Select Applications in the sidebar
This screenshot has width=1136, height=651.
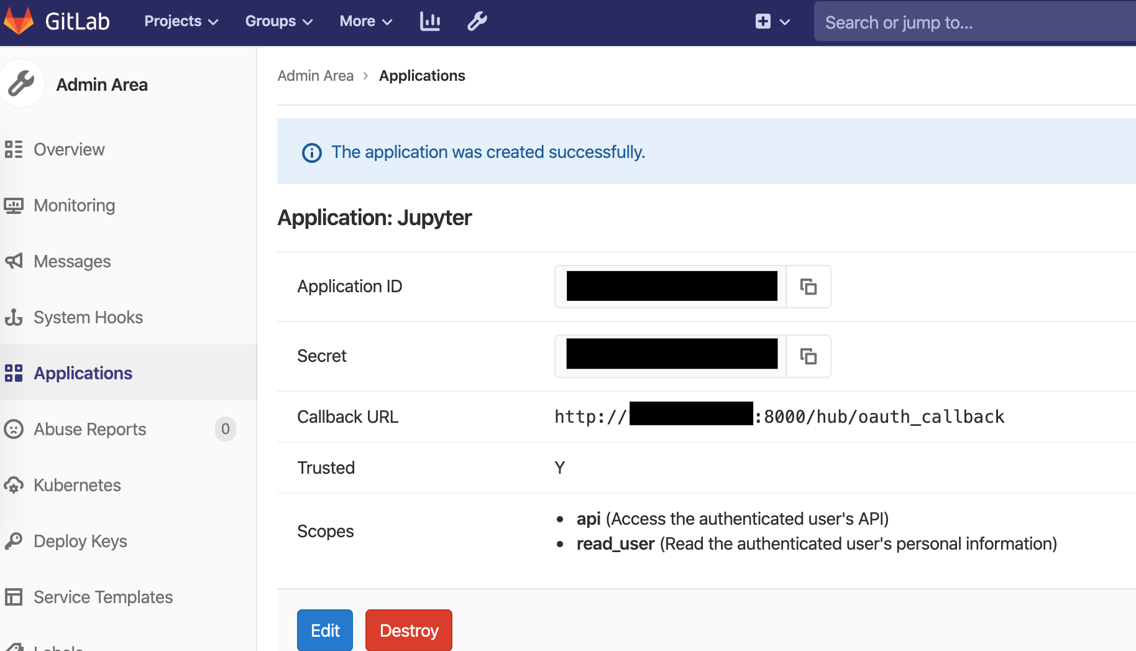point(83,373)
